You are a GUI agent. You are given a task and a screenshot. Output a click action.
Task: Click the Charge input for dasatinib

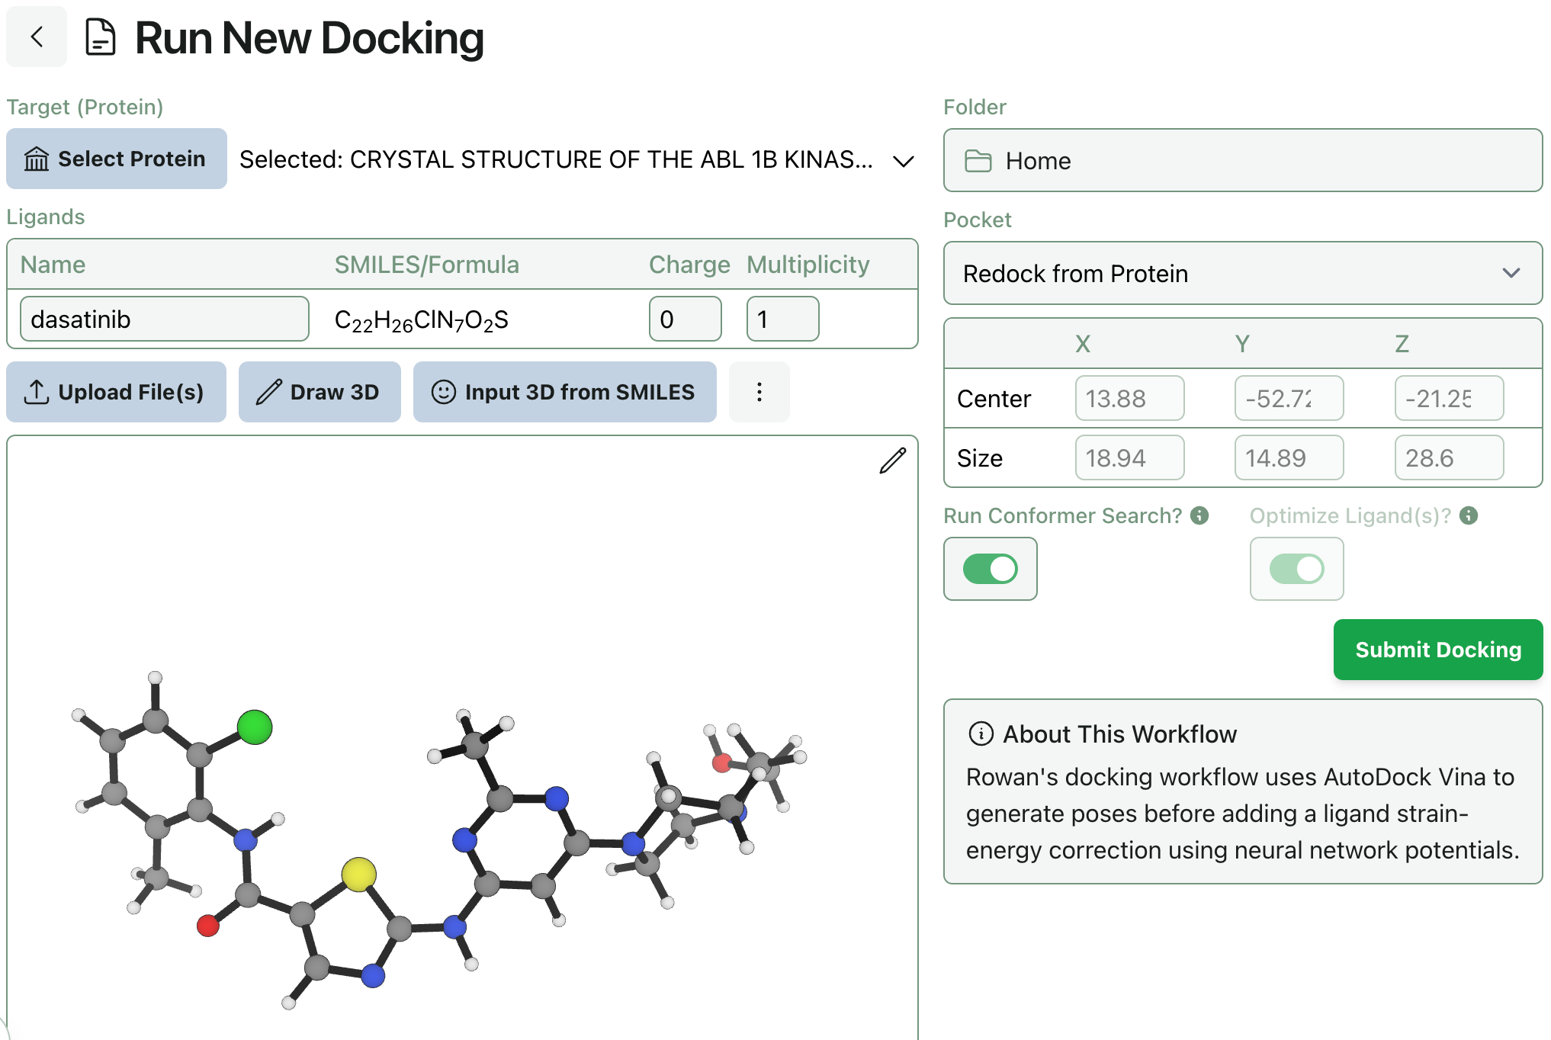(685, 319)
